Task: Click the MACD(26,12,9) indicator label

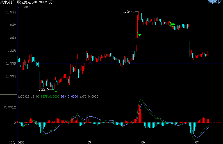Action: coord(28,96)
